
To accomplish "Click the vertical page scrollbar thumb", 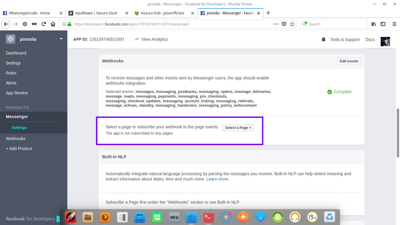I will click(398, 133).
